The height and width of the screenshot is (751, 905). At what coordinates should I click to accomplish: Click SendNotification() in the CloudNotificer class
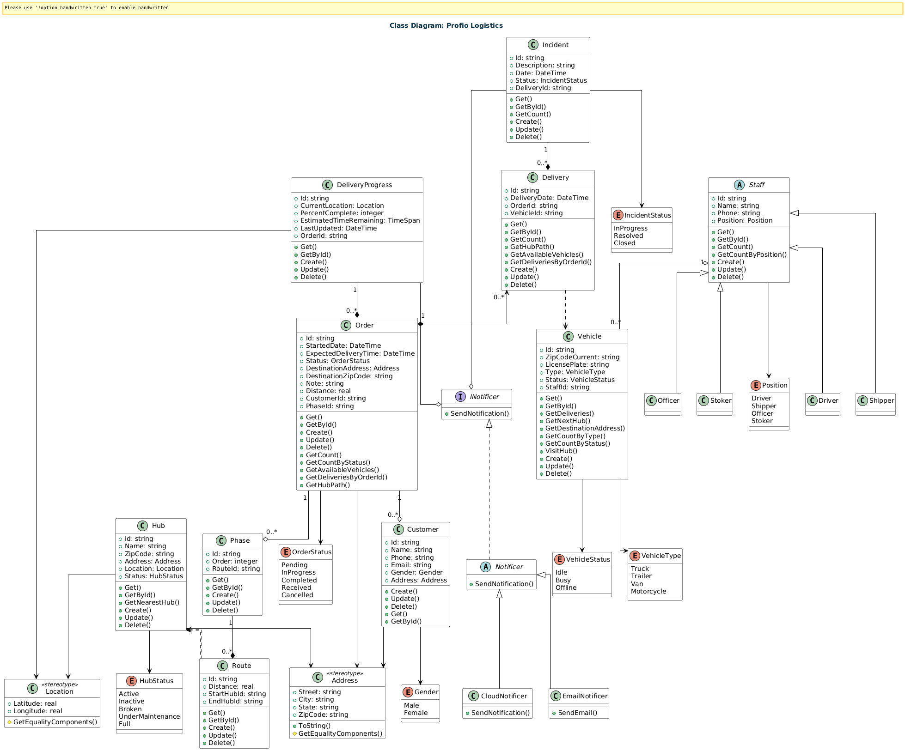500,713
